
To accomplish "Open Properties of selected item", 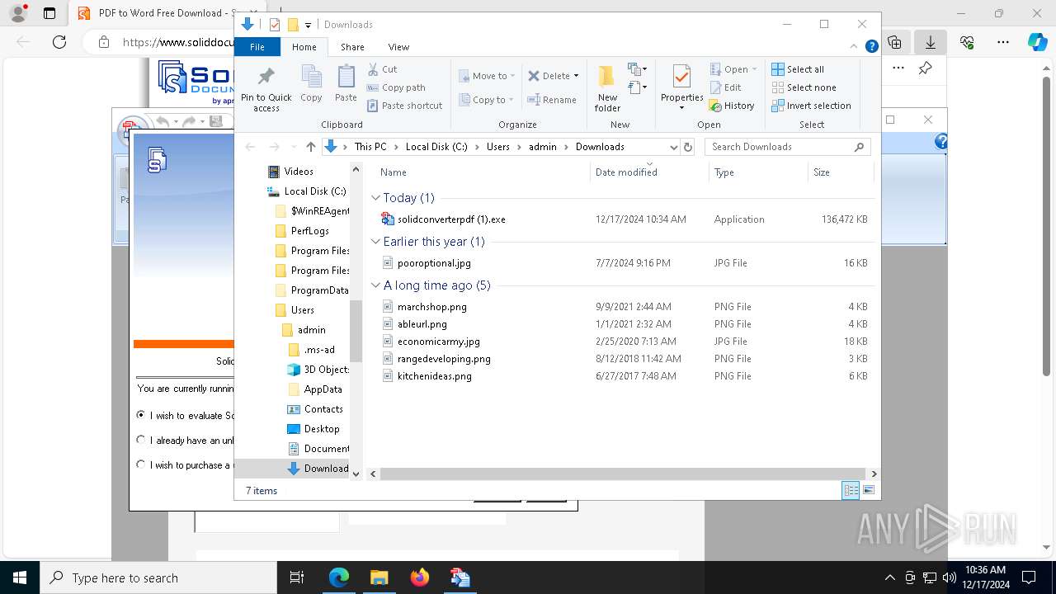I will 681,88.
